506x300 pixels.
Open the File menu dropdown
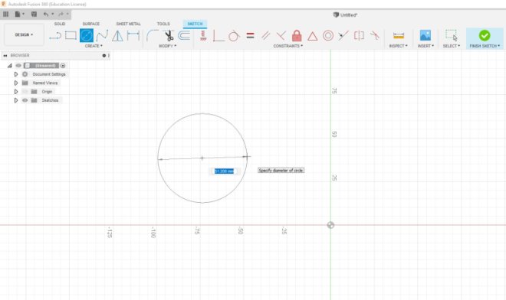point(19,15)
